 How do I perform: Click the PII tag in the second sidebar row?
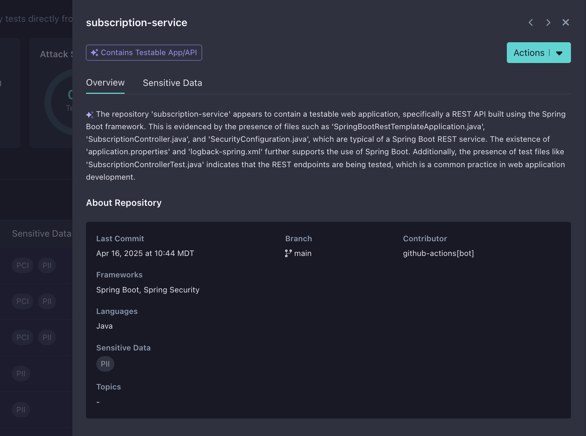tap(47, 301)
